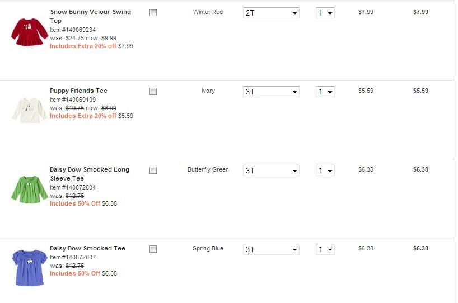Open the 2T size dropdown for Snow Bunny top
The width and height of the screenshot is (458, 303).
click(271, 13)
